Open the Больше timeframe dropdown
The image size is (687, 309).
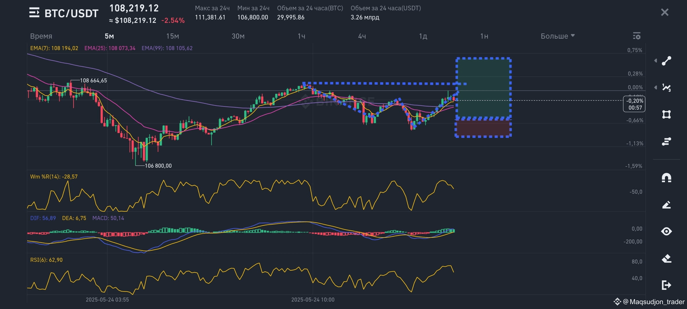point(558,36)
